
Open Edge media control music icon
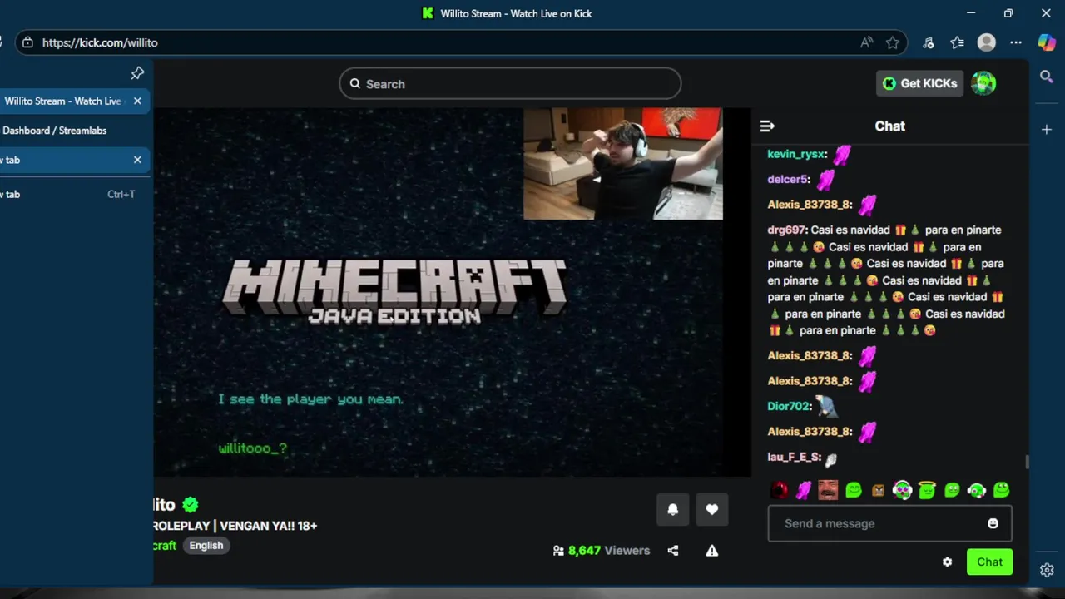pyautogui.click(x=929, y=42)
